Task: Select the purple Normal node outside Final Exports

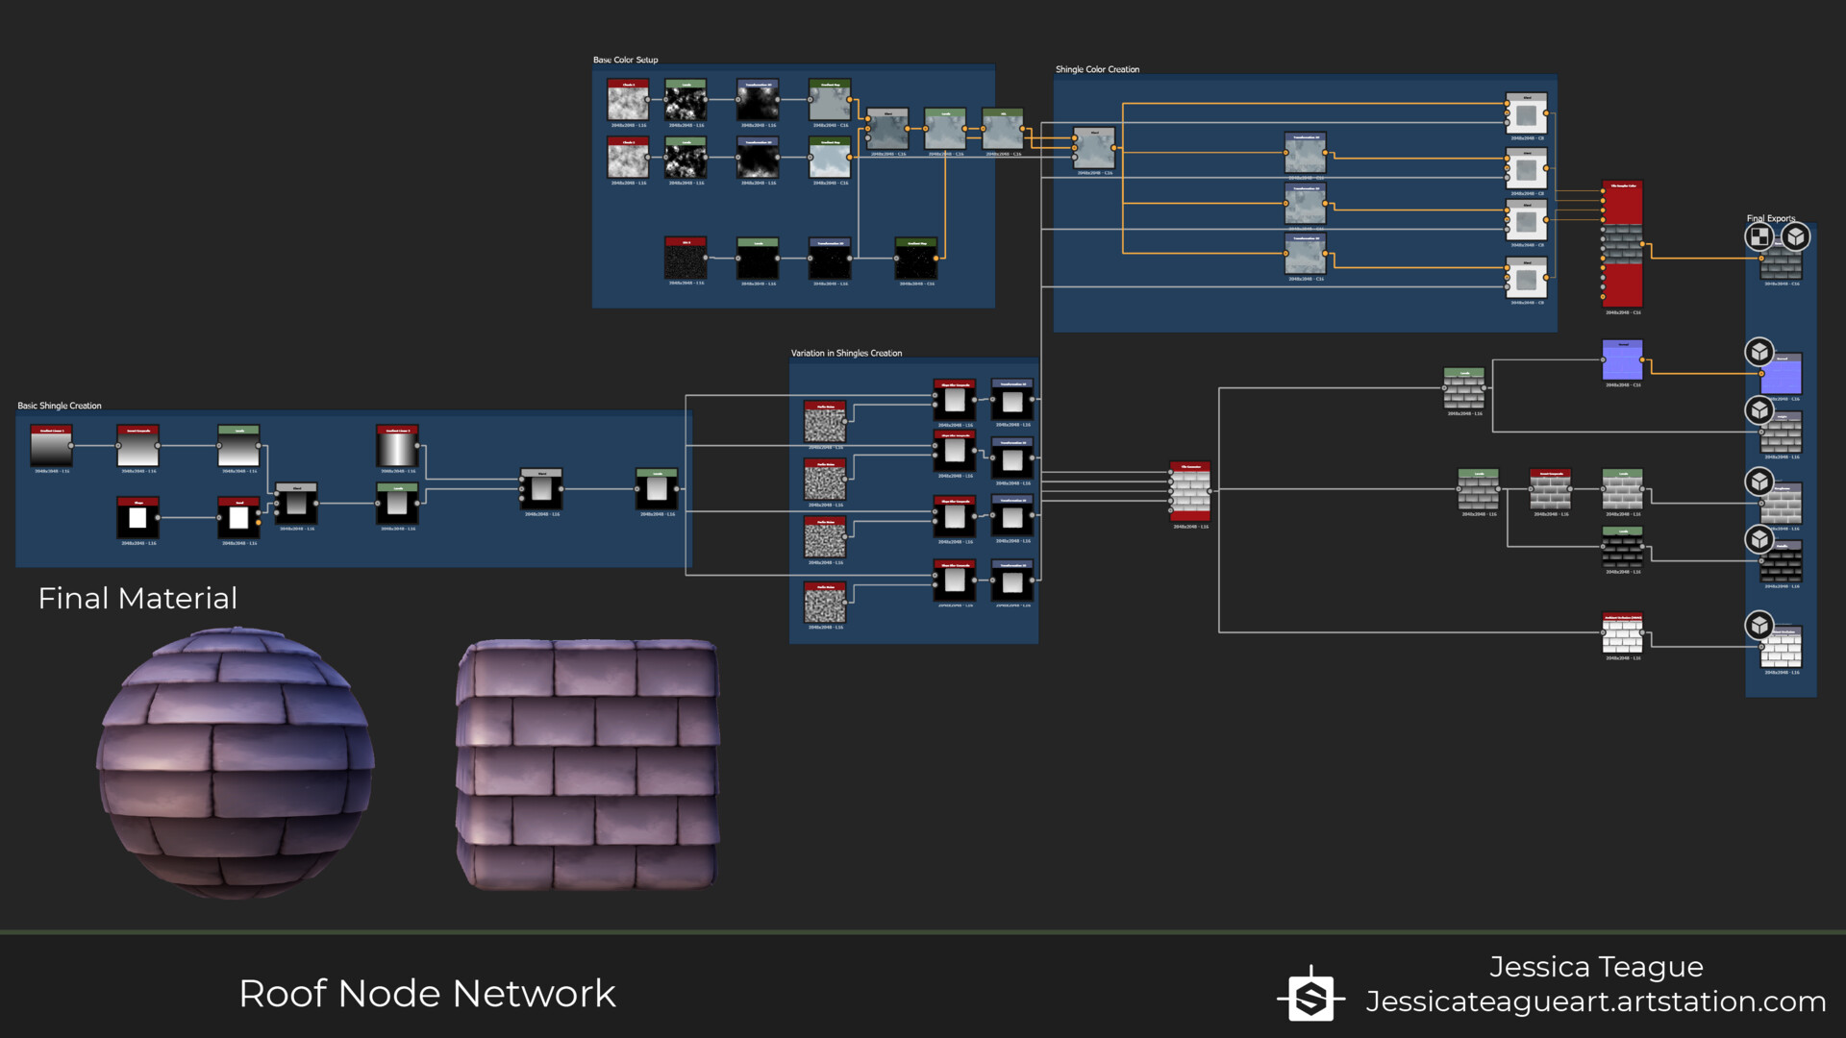Action: (1622, 360)
